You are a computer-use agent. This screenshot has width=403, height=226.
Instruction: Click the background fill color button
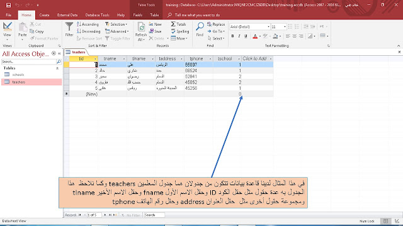[x=275, y=36]
